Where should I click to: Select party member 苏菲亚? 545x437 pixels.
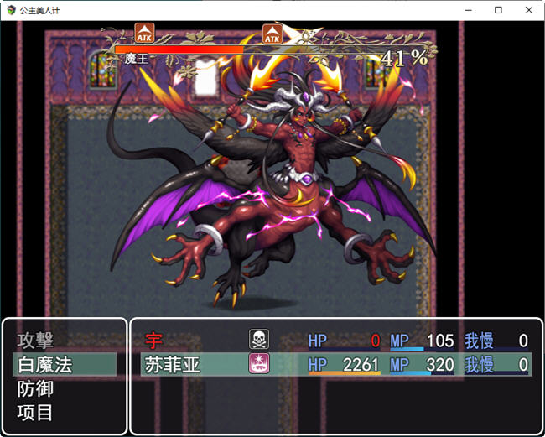coord(174,365)
